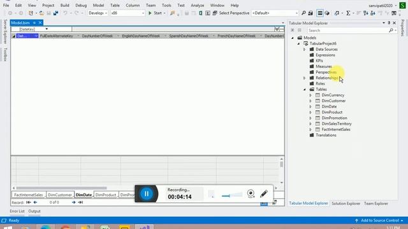
Task: Expand the Data Sources node
Action: pos(305,50)
